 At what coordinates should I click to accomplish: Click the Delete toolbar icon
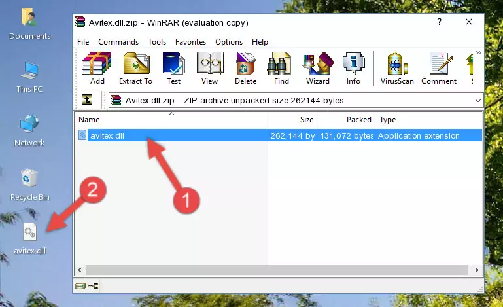click(x=246, y=68)
